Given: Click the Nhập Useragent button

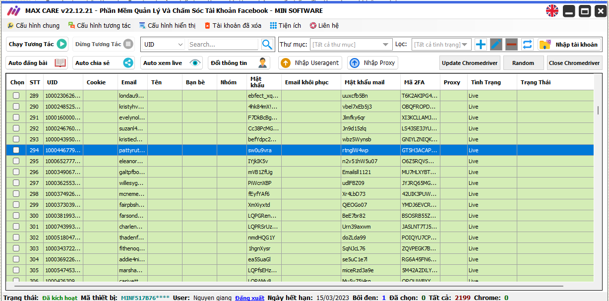Looking at the screenshot, I should point(310,63).
